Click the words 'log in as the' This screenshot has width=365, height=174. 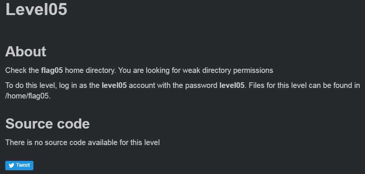(79, 85)
